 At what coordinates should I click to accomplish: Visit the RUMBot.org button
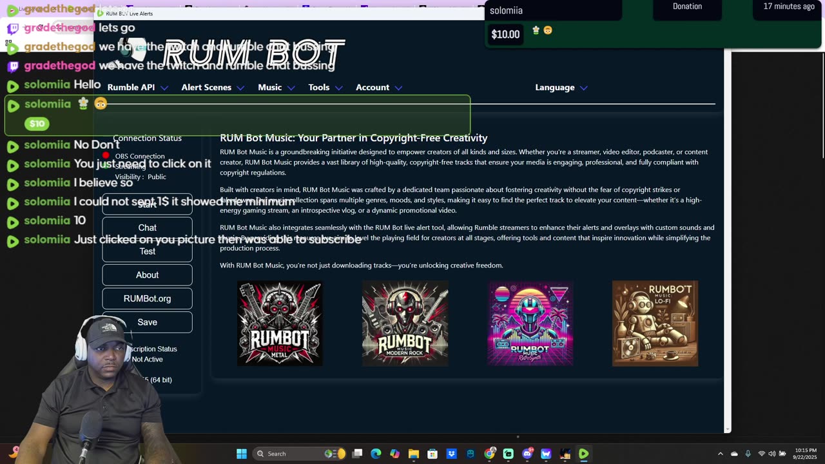[x=147, y=298]
